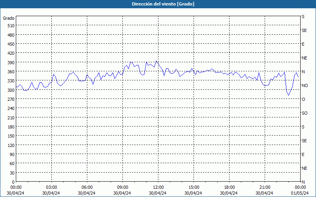Click the 21:00 time label
Screen dimensions: 316x197
click(x=265, y=188)
